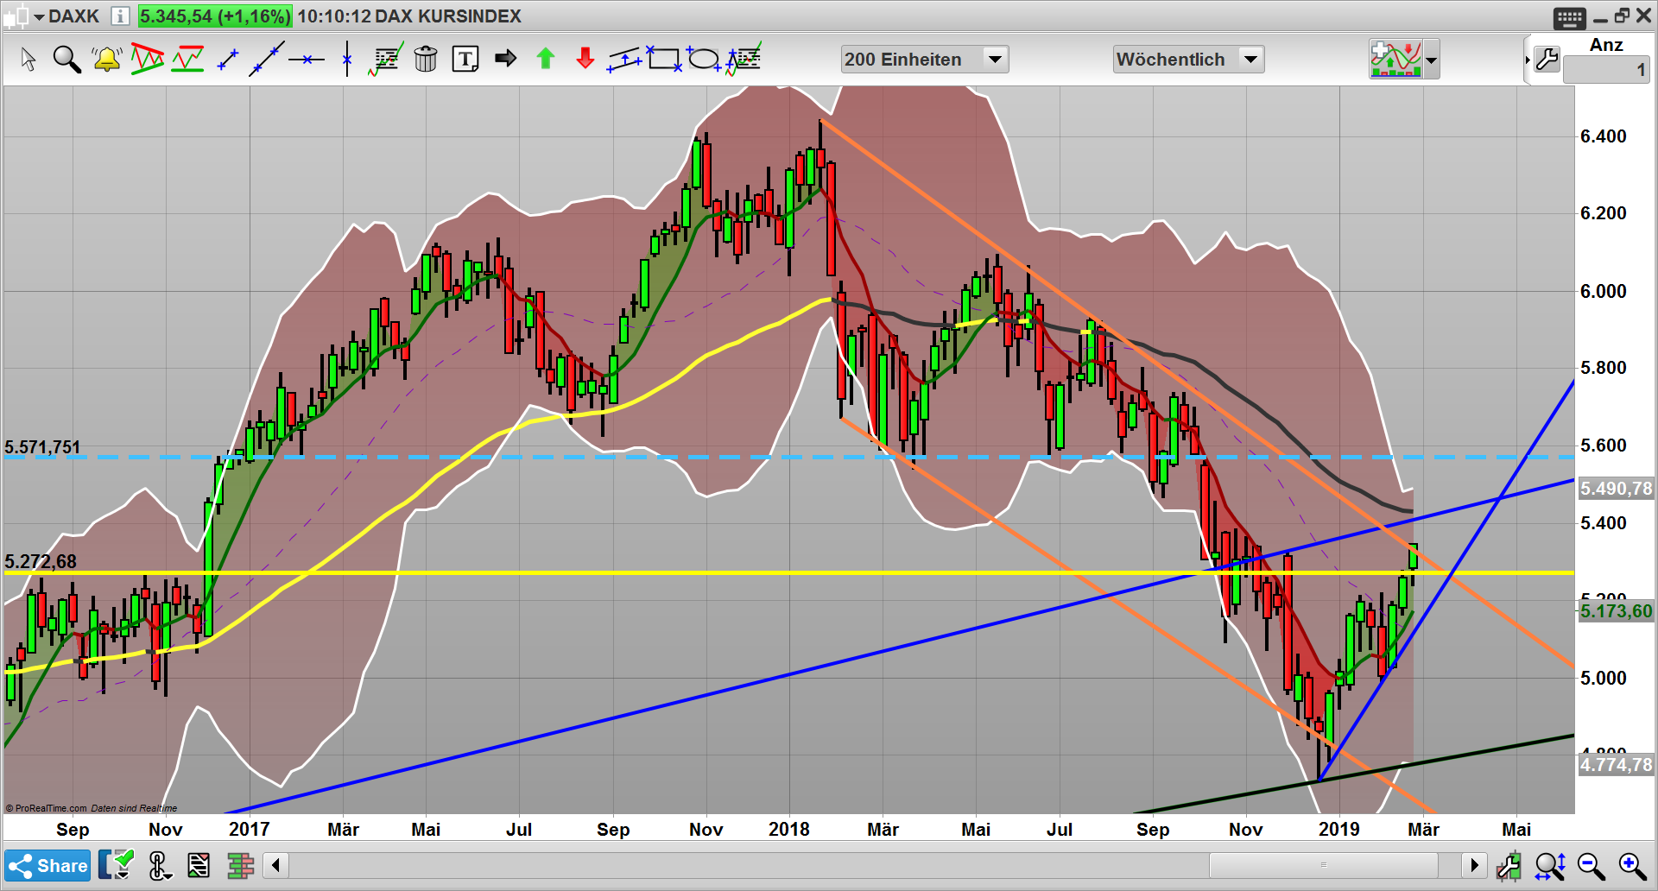Open the checkmark list icon in bottom bar
Screen dimensions: 1658x891
[117, 865]
